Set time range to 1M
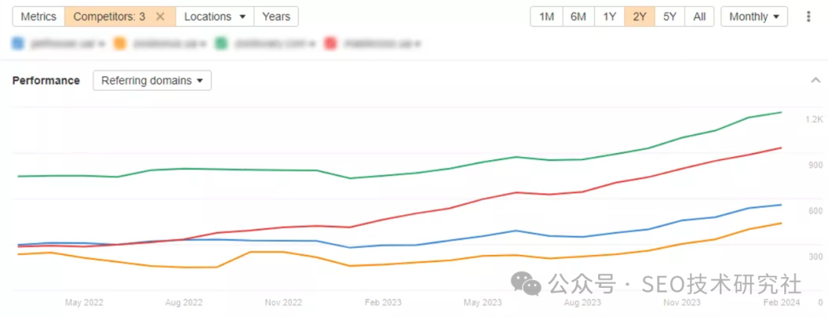The height and width of the screenshot is (317, 828). [547, 17]
